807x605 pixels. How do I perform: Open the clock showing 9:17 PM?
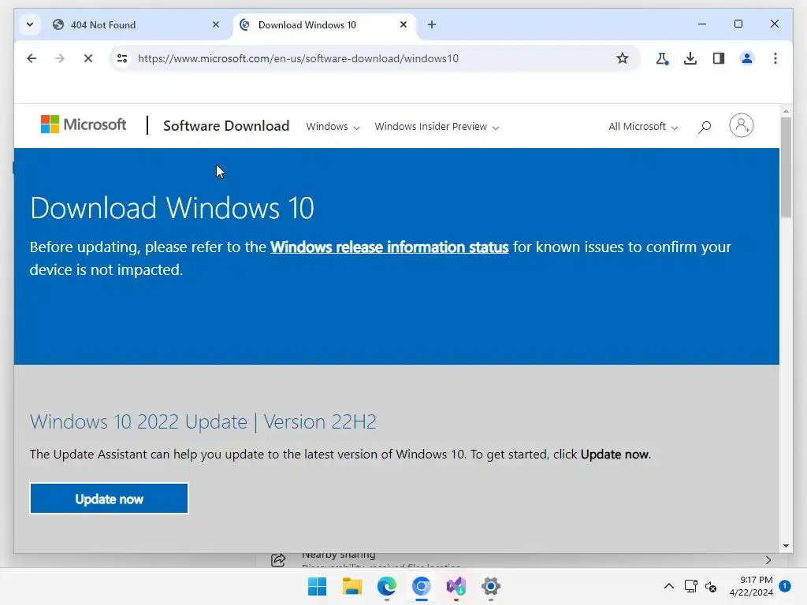751,586
